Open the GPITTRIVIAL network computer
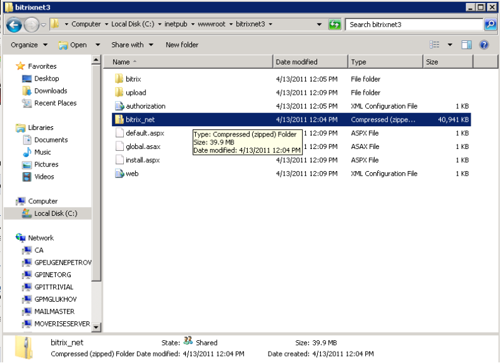This screenshot has width=501, height=363. pos(54,287)
